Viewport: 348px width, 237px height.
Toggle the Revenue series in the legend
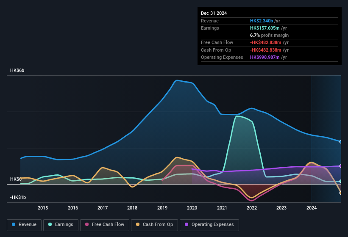[24, 225]
